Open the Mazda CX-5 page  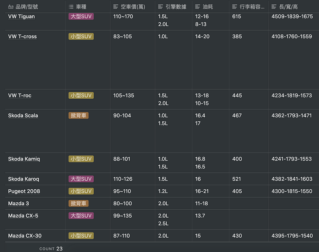23,216
